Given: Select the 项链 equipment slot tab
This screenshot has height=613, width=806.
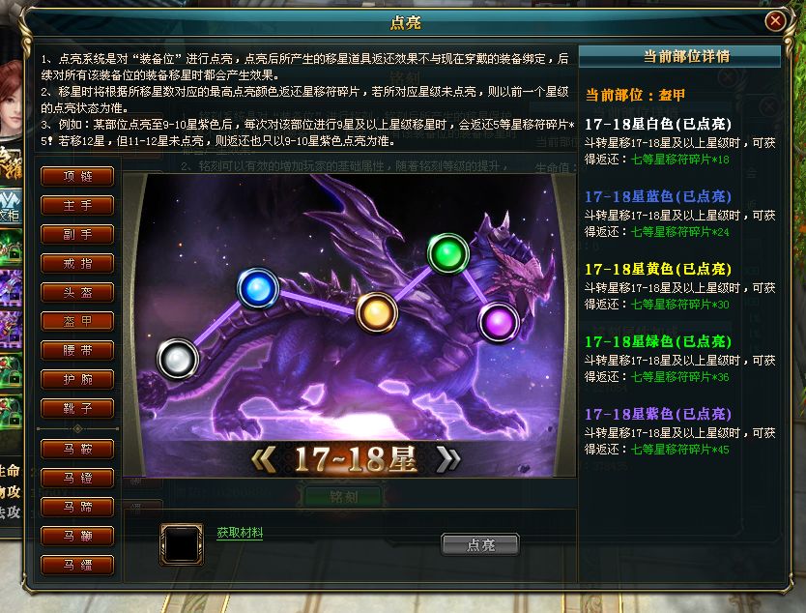Looking at the screenshot, I should pyautogui.click(x=77, y=176).
